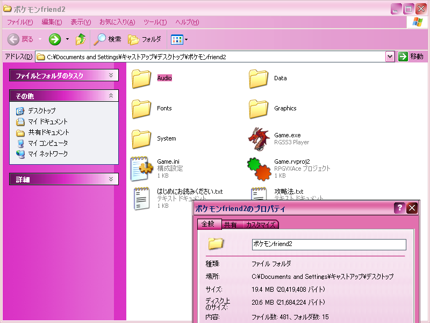The width and height of the screenshot is (430, 323).
Task: Select the Game.exe dragon icon
Action: click(259, 139)
